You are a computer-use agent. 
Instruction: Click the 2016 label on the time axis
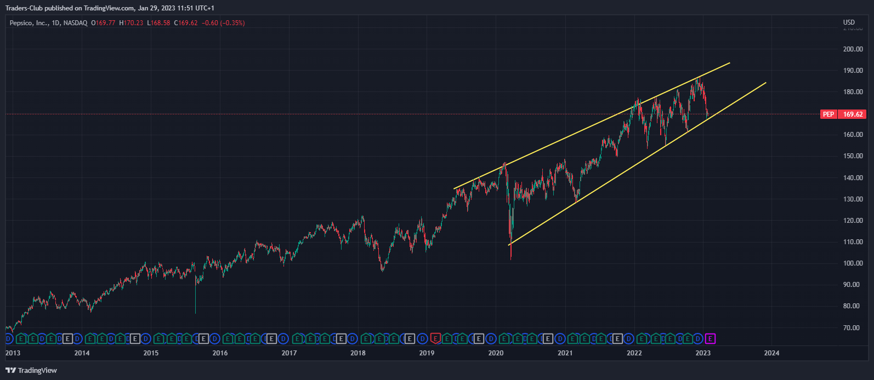[x=220, y=353]
